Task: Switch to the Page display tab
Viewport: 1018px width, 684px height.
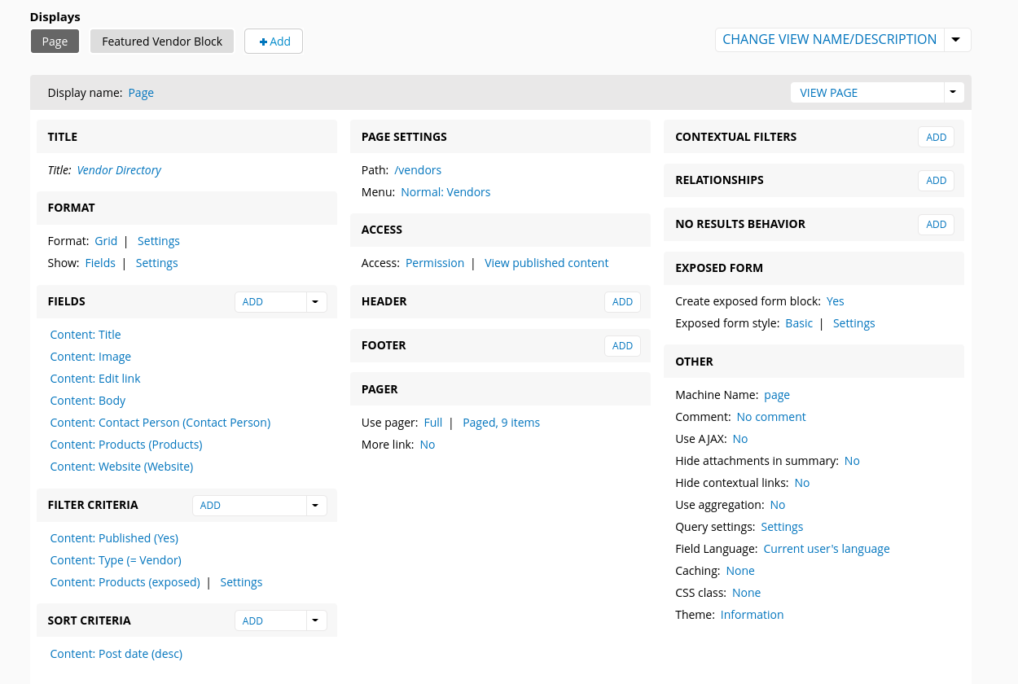Action: coord(55,42)
